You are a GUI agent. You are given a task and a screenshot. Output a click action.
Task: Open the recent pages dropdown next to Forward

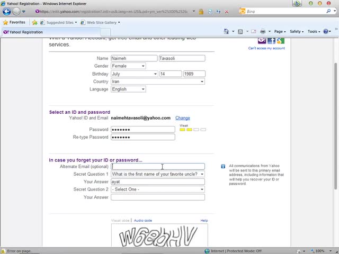pyautogui.click(x=24, y=12)
